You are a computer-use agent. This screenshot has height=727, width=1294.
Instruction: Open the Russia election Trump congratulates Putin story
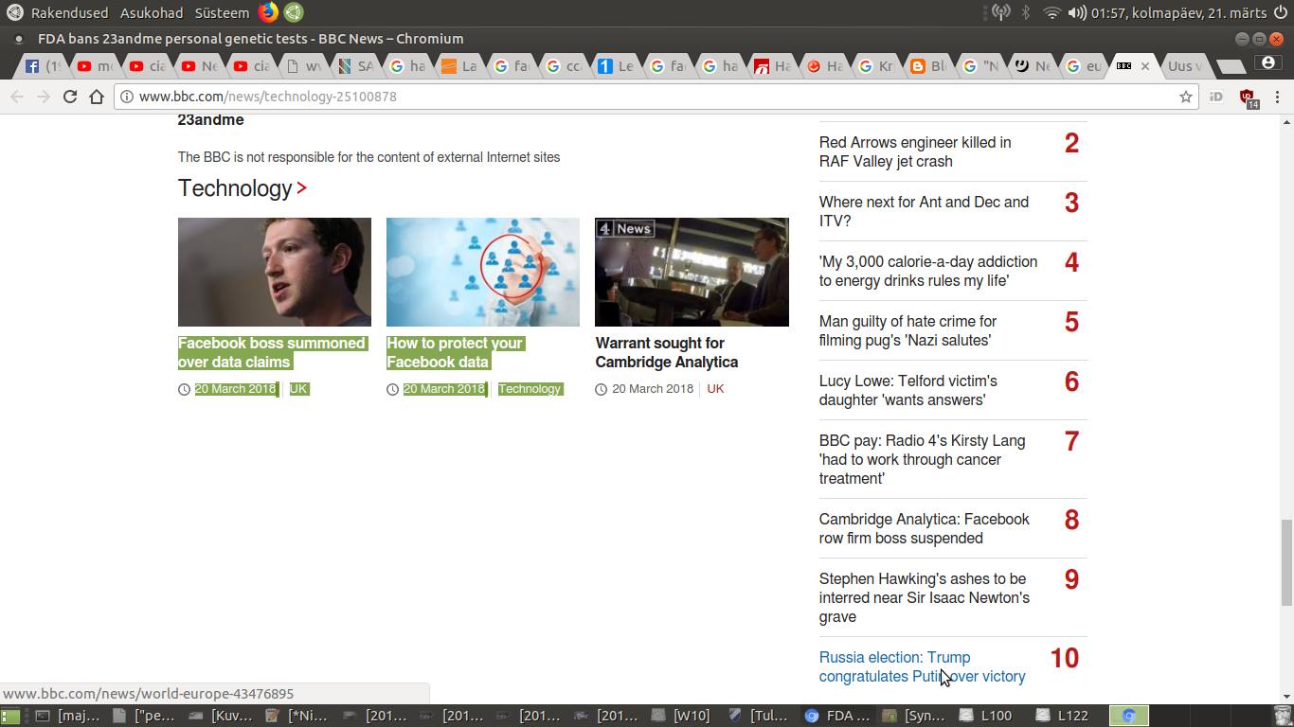(923, 666)
